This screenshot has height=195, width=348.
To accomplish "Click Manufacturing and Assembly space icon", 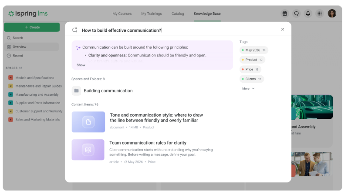I will click(x=10, y=94).
